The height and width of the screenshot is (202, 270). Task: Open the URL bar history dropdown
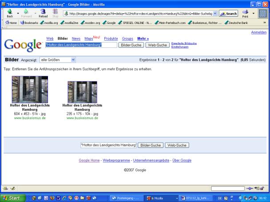tap(215, 13)
